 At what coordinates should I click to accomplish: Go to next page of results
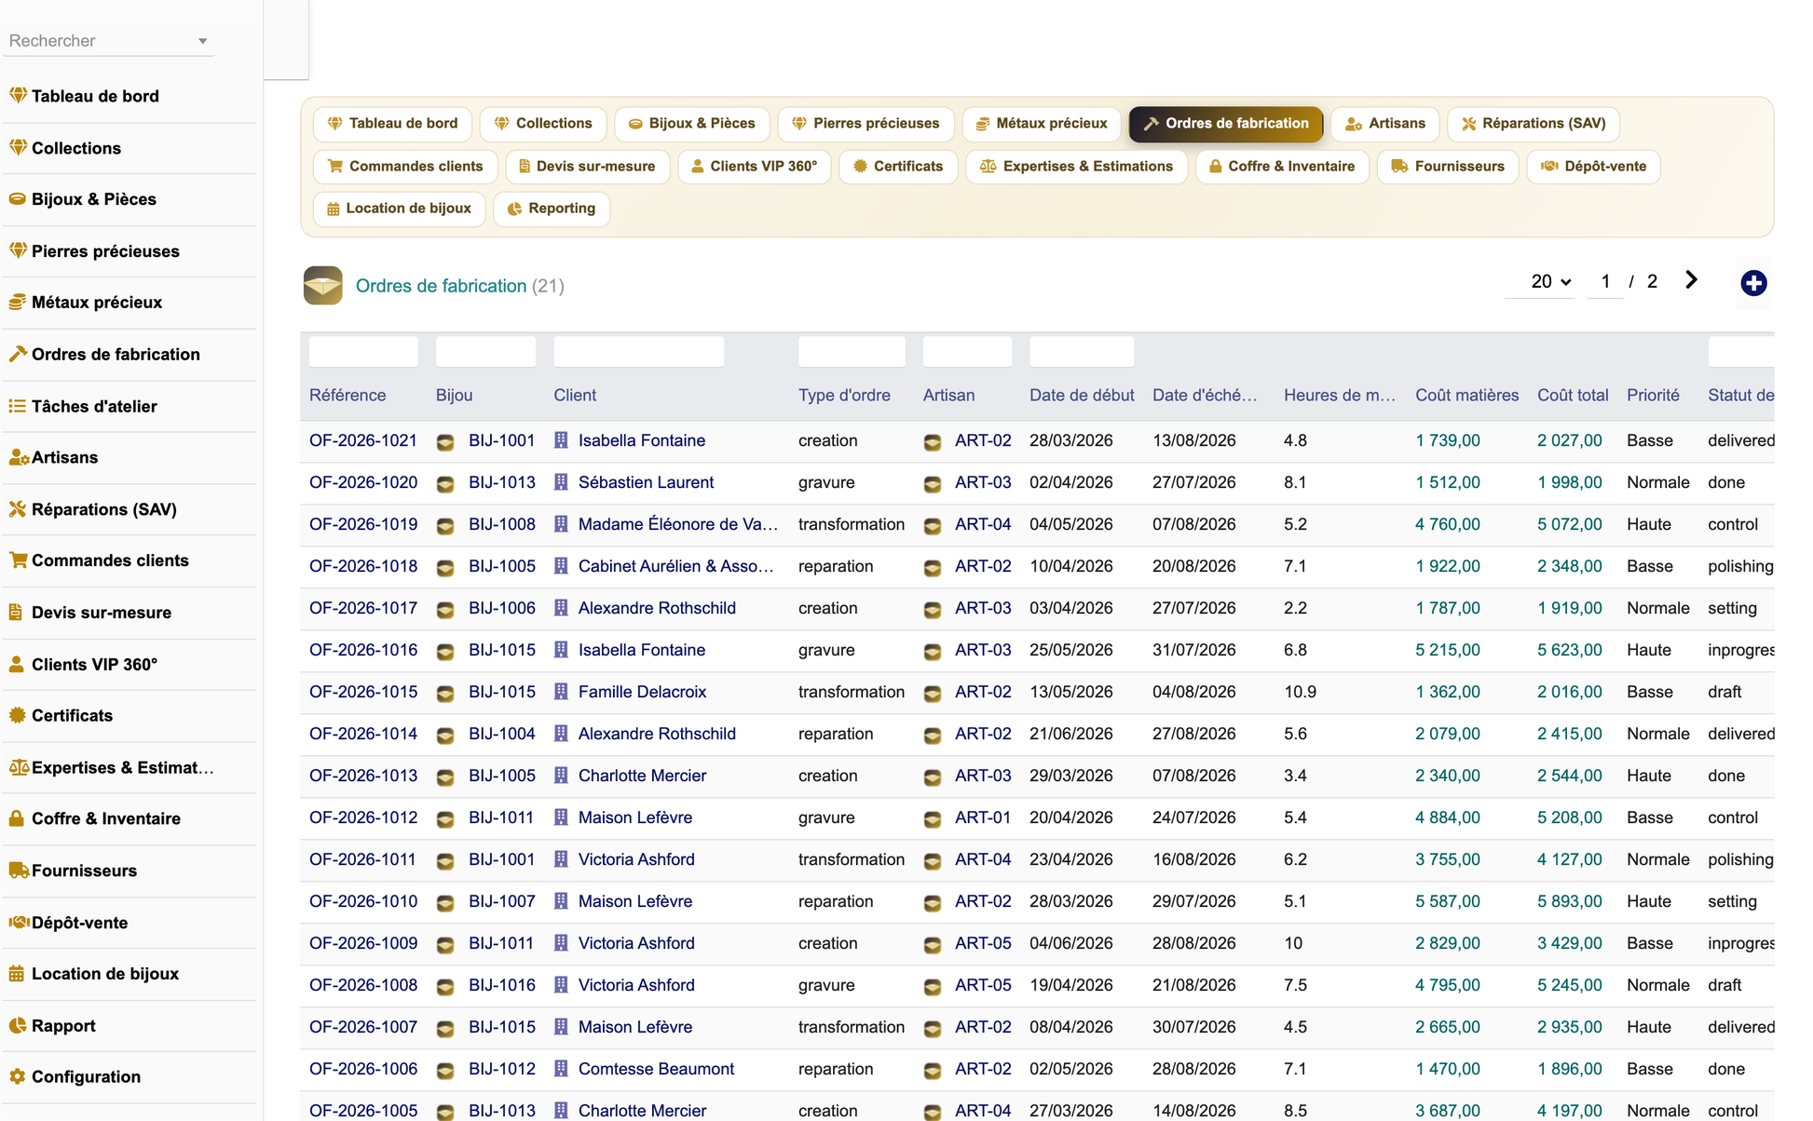click(x=1691, y=280)
